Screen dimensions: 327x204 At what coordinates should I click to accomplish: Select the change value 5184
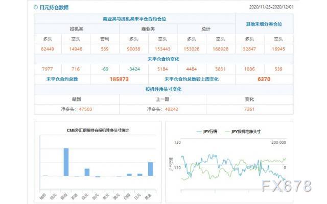(x=162, y=69)
